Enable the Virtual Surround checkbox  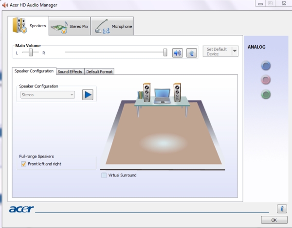[104, 175]
